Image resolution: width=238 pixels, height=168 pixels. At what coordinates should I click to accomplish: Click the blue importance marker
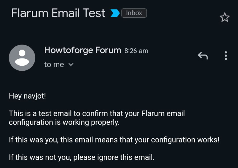115,13
